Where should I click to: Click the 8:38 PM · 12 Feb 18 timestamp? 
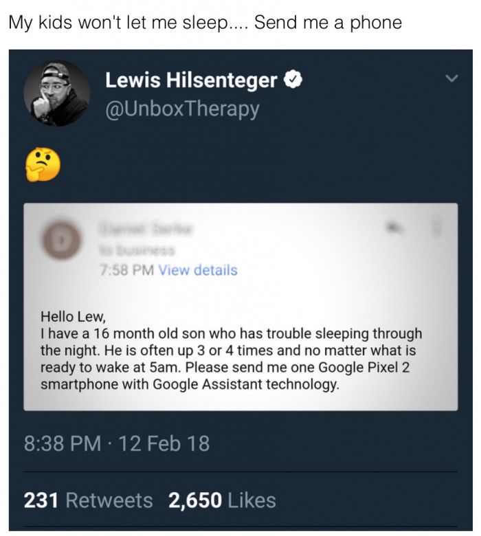click(x=117, y=443)
